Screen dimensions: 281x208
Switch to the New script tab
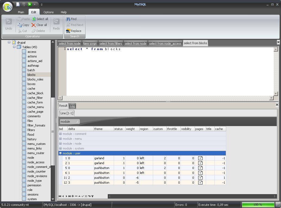click(x=90, y=44)
